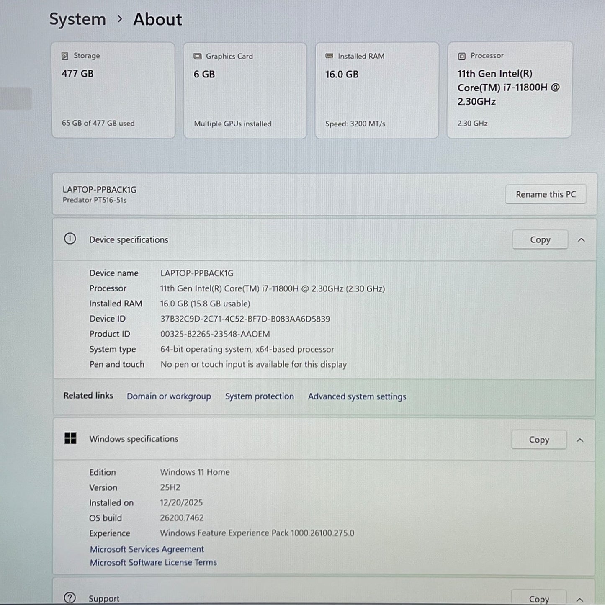Open System protection link
This screenshot has width=605, height=605.
pyautogui.click(x=259, y=396)
